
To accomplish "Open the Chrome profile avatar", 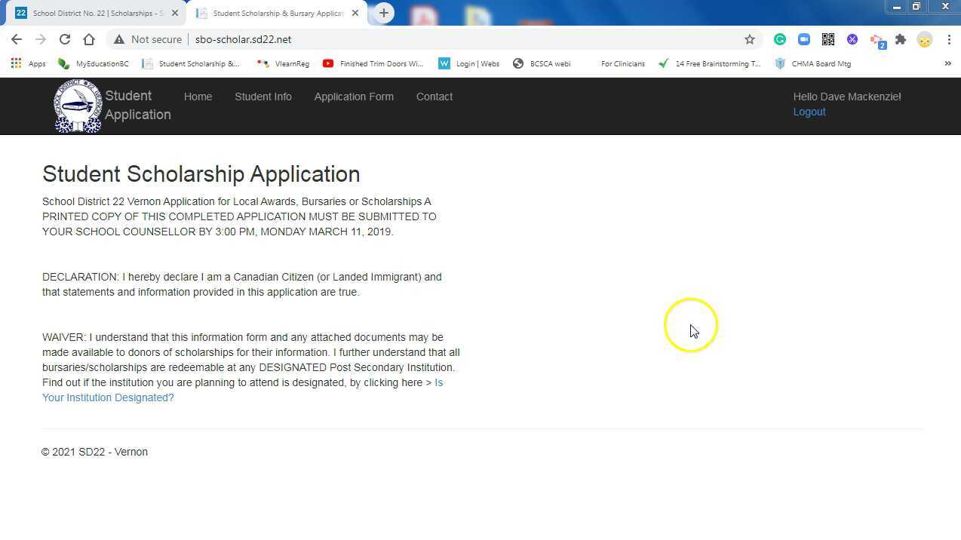I will (925, 39).
